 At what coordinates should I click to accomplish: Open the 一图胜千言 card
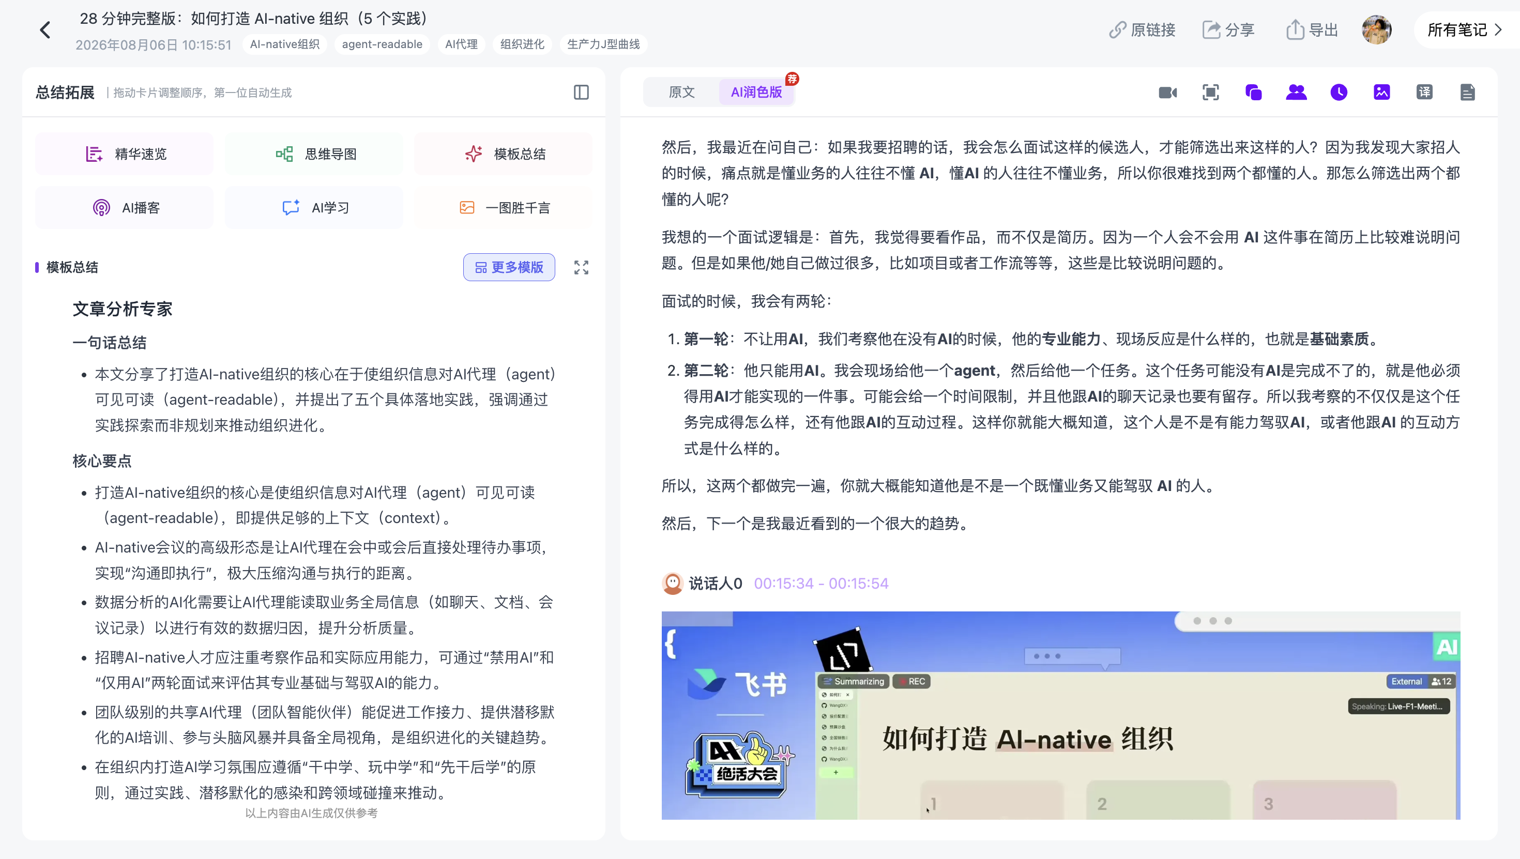point(504,208)
